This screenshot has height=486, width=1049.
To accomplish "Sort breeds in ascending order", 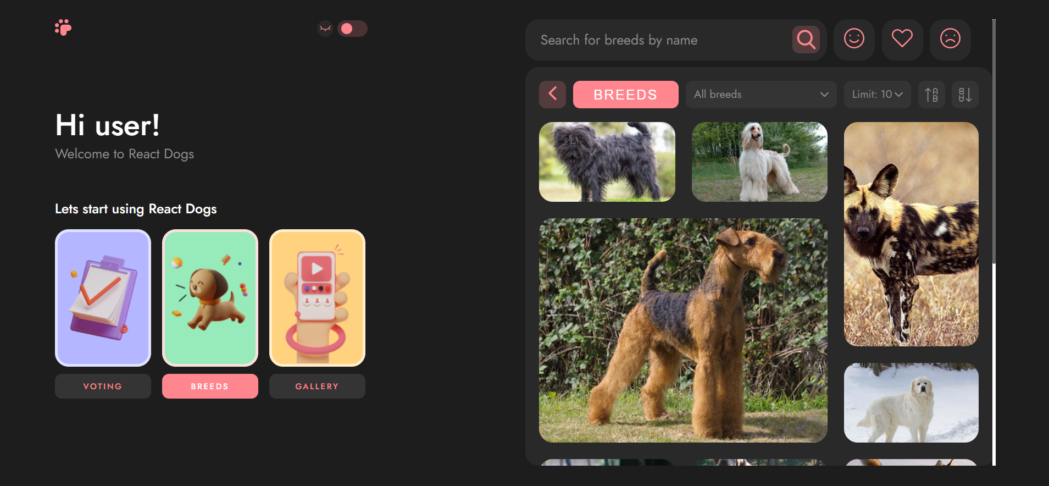I will tap(931, 95).
